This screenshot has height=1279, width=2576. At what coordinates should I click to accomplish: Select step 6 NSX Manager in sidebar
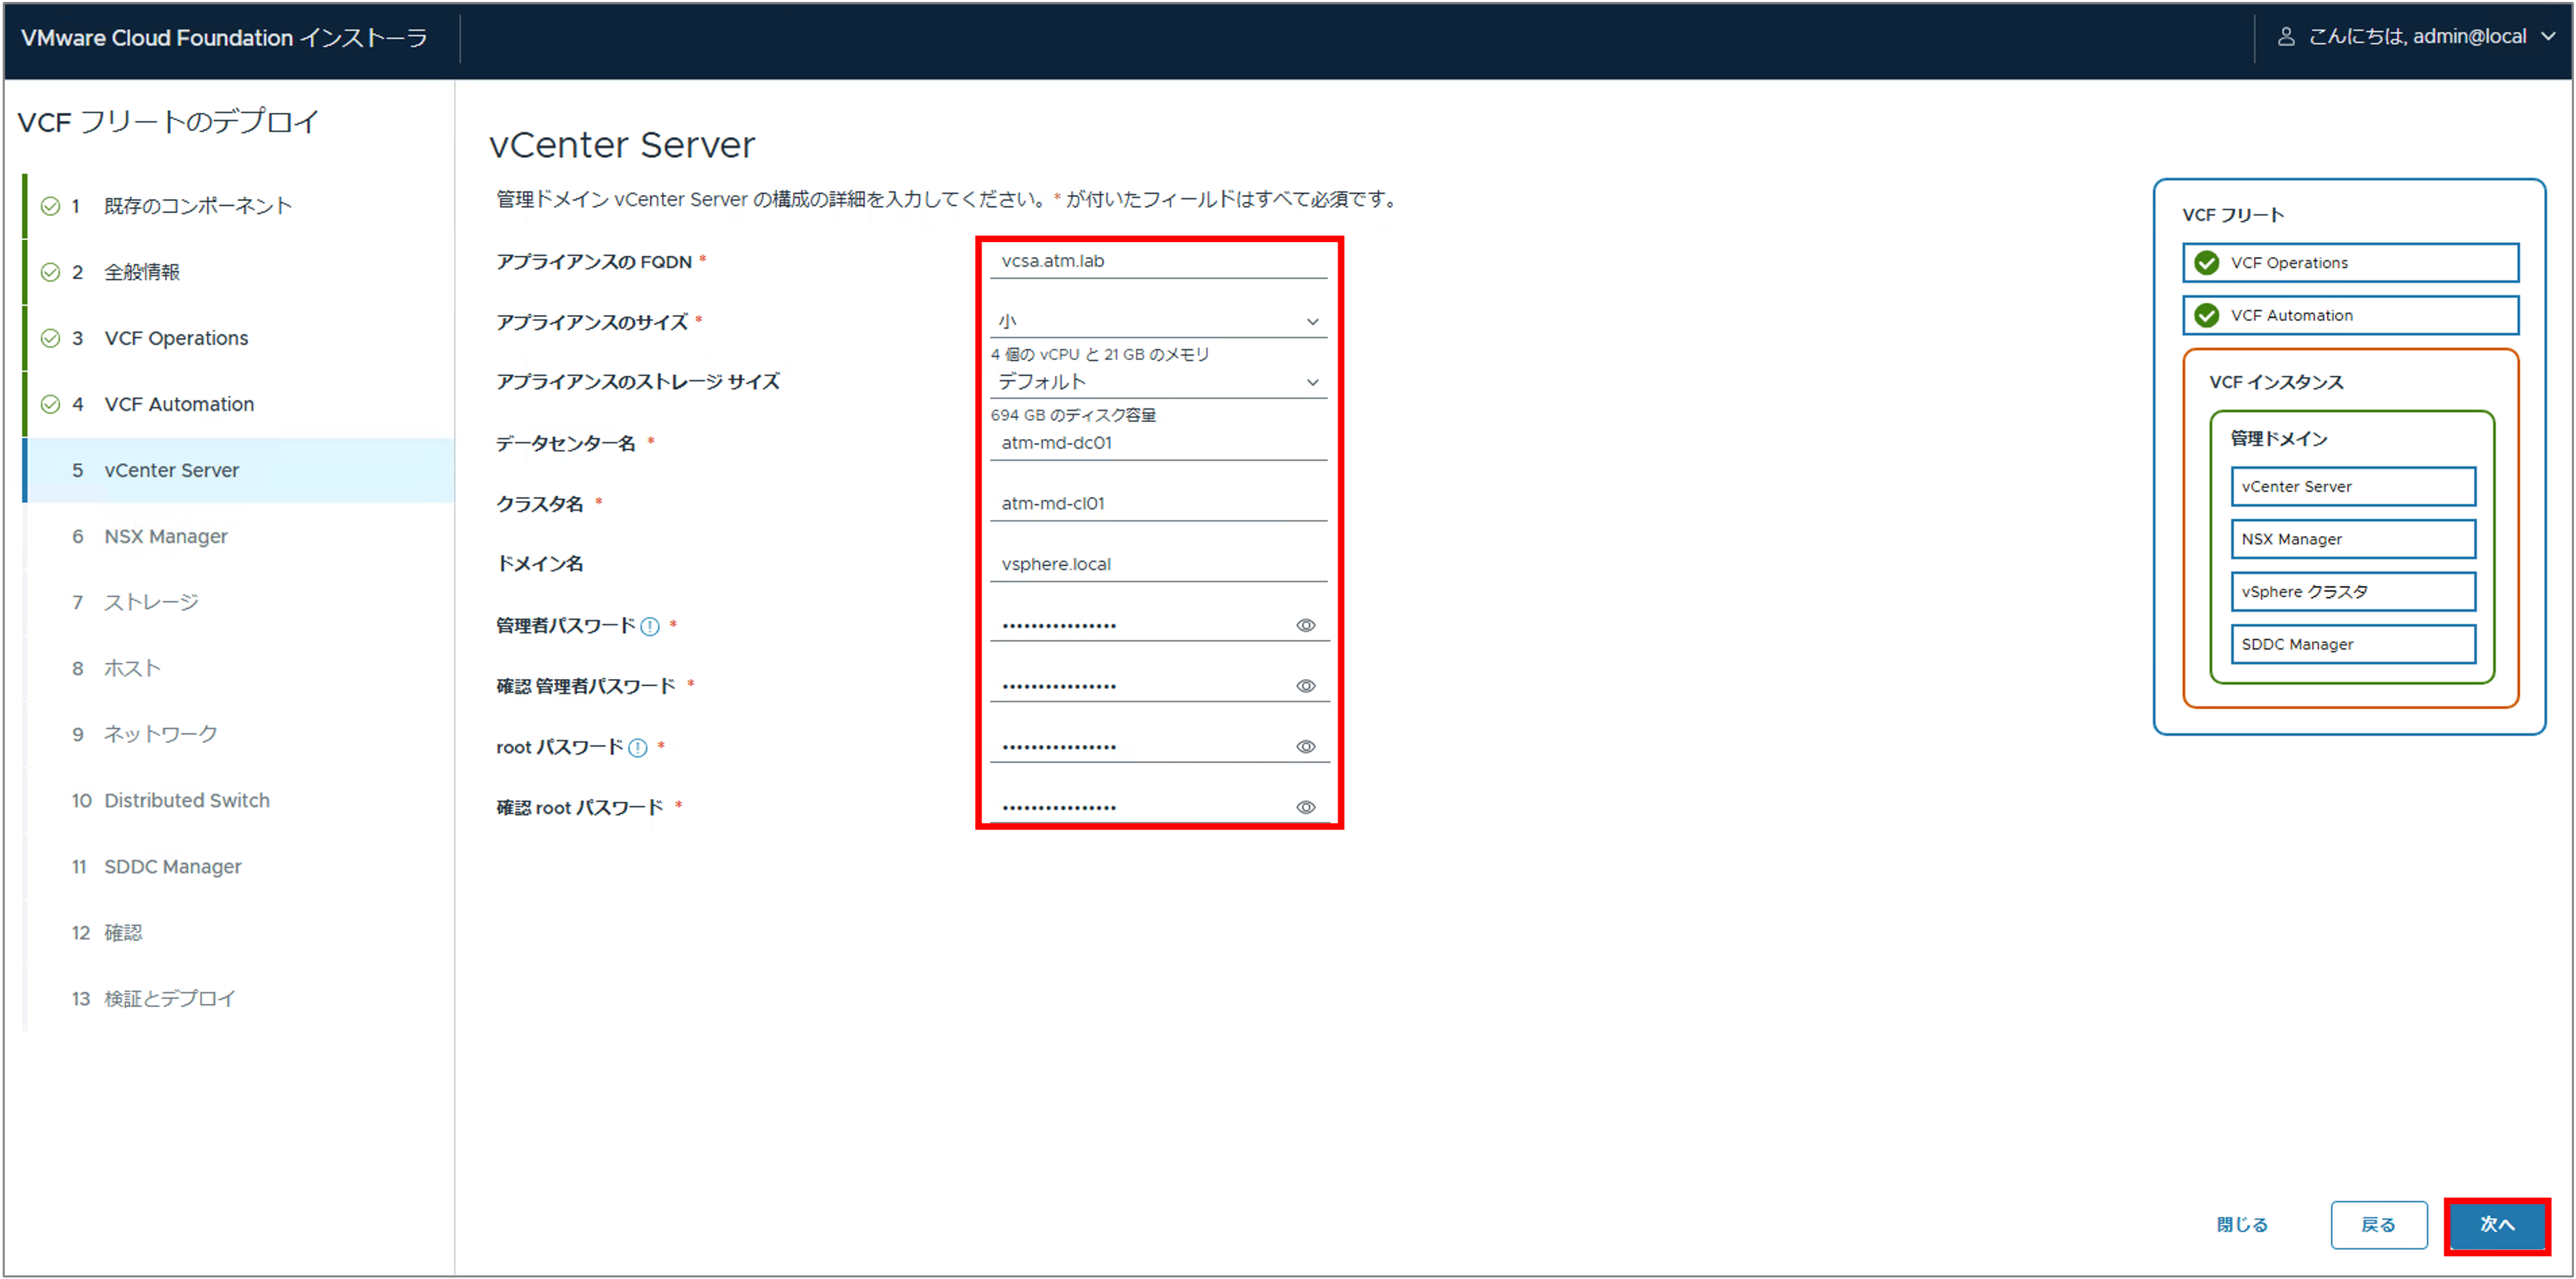click(x=240, y=536)
